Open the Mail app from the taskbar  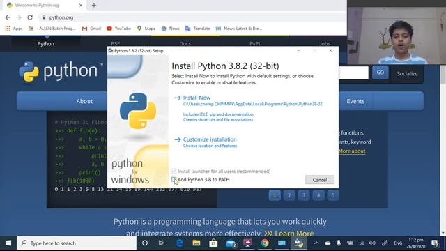(x=231, y=243)
